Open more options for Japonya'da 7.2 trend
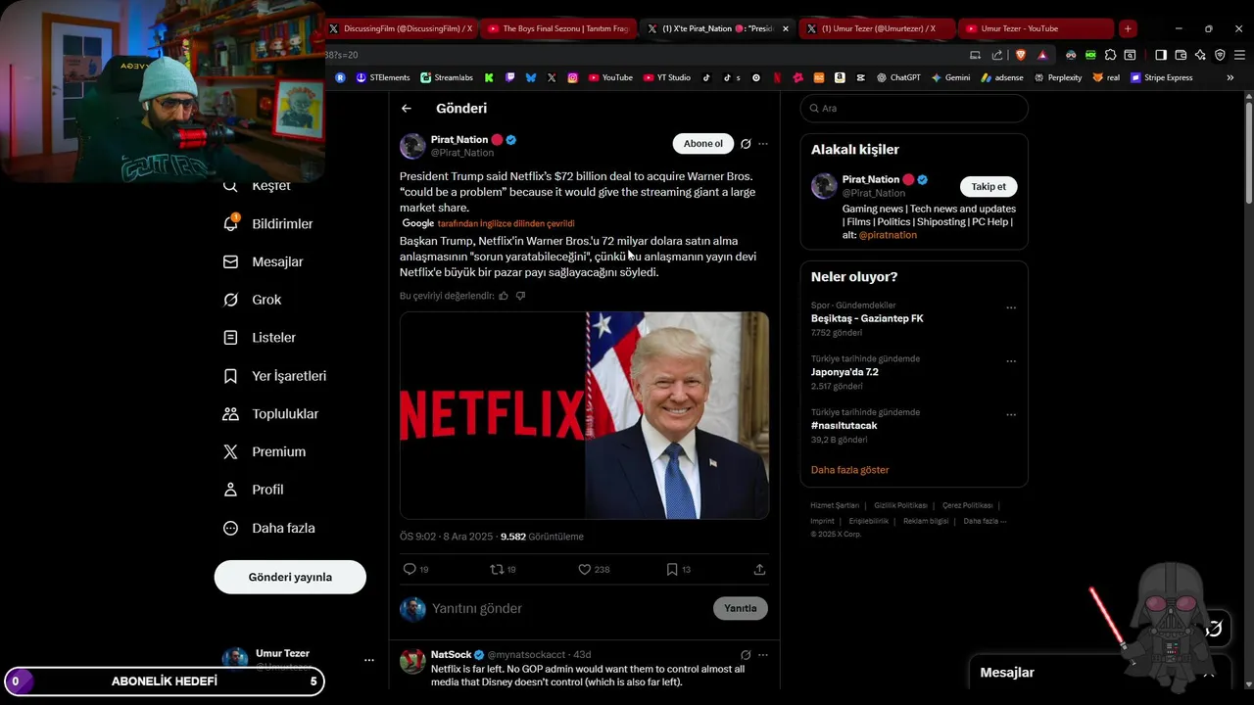1254x705 pixels. 1011,361
